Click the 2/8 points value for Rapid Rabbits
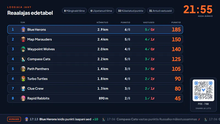The image size is (220, 124). [x=127, y=98]
